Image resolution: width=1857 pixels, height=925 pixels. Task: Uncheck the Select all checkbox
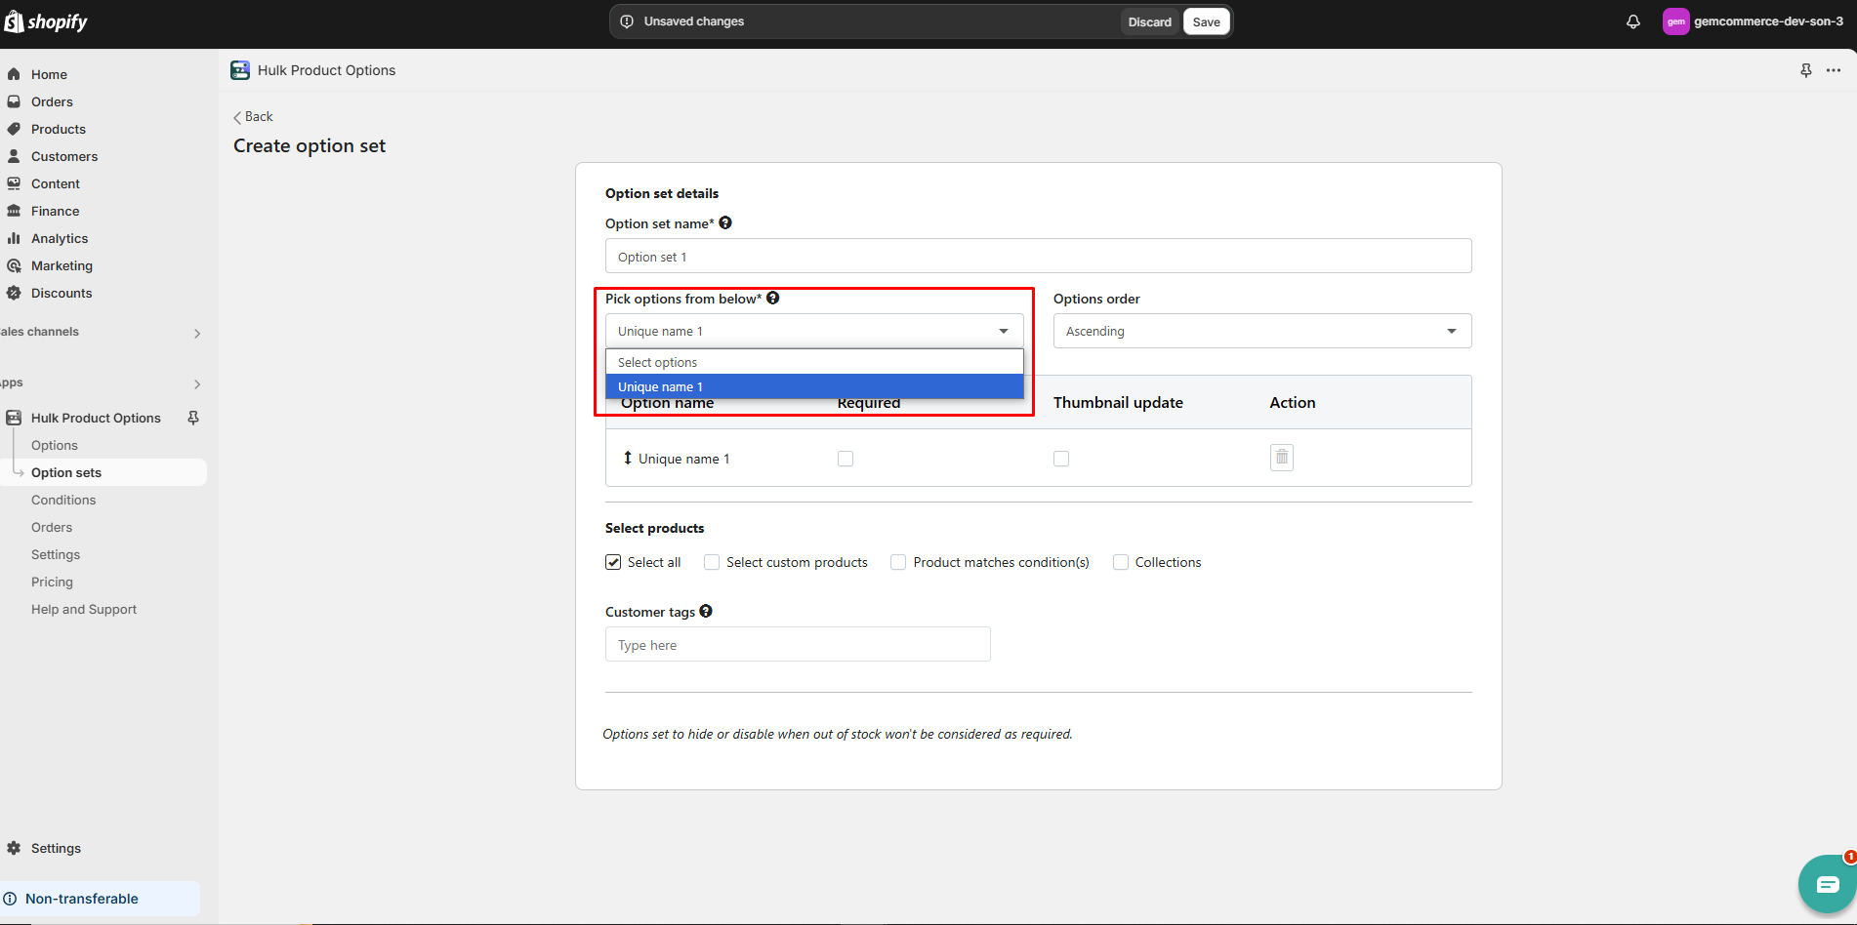point(613,562)
